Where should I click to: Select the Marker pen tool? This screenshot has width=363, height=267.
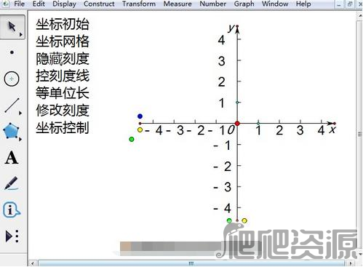pyautogui.click(x=11, y=183)
